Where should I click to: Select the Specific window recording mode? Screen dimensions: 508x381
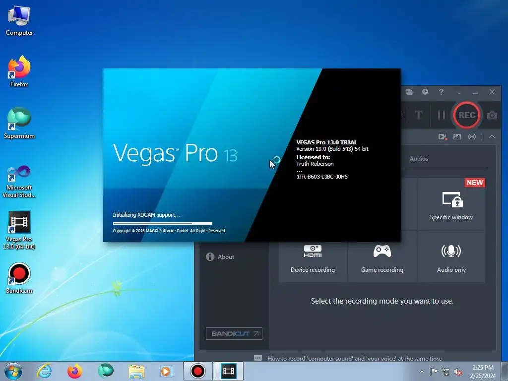click(451, 204)
